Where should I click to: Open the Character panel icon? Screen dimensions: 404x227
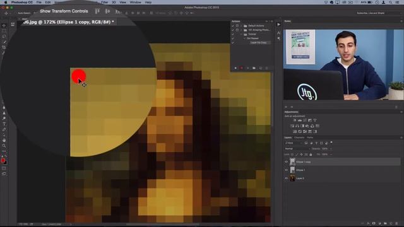[278, 33]
